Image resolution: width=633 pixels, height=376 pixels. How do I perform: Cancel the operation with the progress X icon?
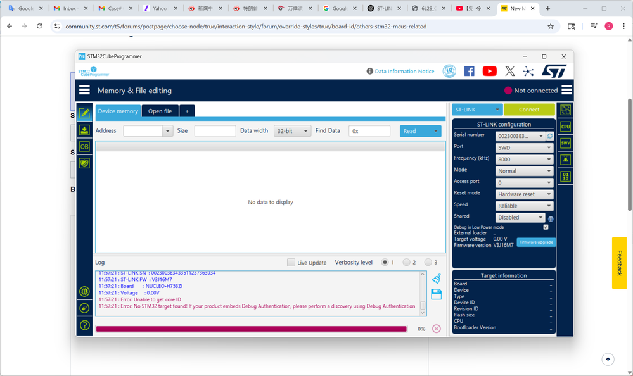(437, 329)
